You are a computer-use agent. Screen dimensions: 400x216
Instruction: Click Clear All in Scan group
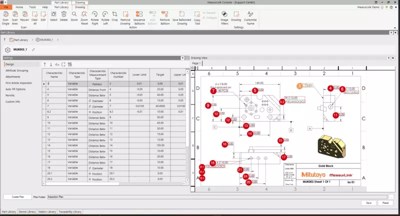[34, 17]
